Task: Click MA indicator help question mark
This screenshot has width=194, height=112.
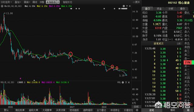Action: point(127,6)
